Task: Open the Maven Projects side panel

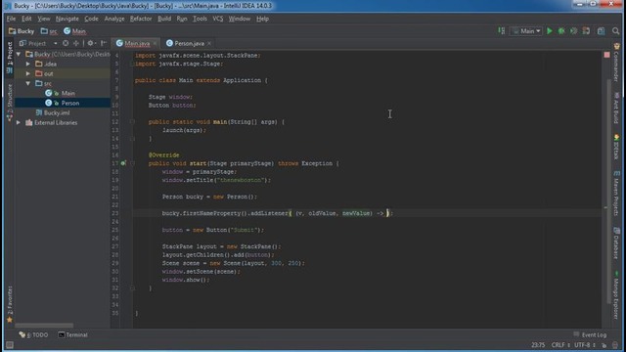Action: (616, 194)
